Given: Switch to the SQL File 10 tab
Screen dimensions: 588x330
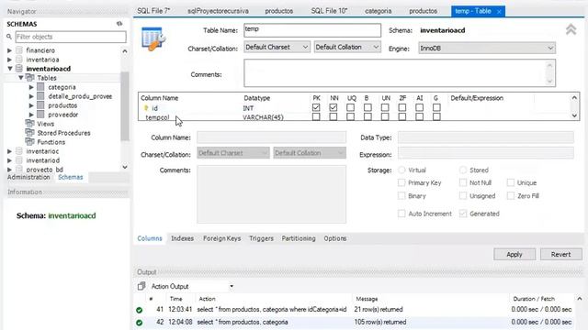Looking at the screenshot, I should (329, 11).
